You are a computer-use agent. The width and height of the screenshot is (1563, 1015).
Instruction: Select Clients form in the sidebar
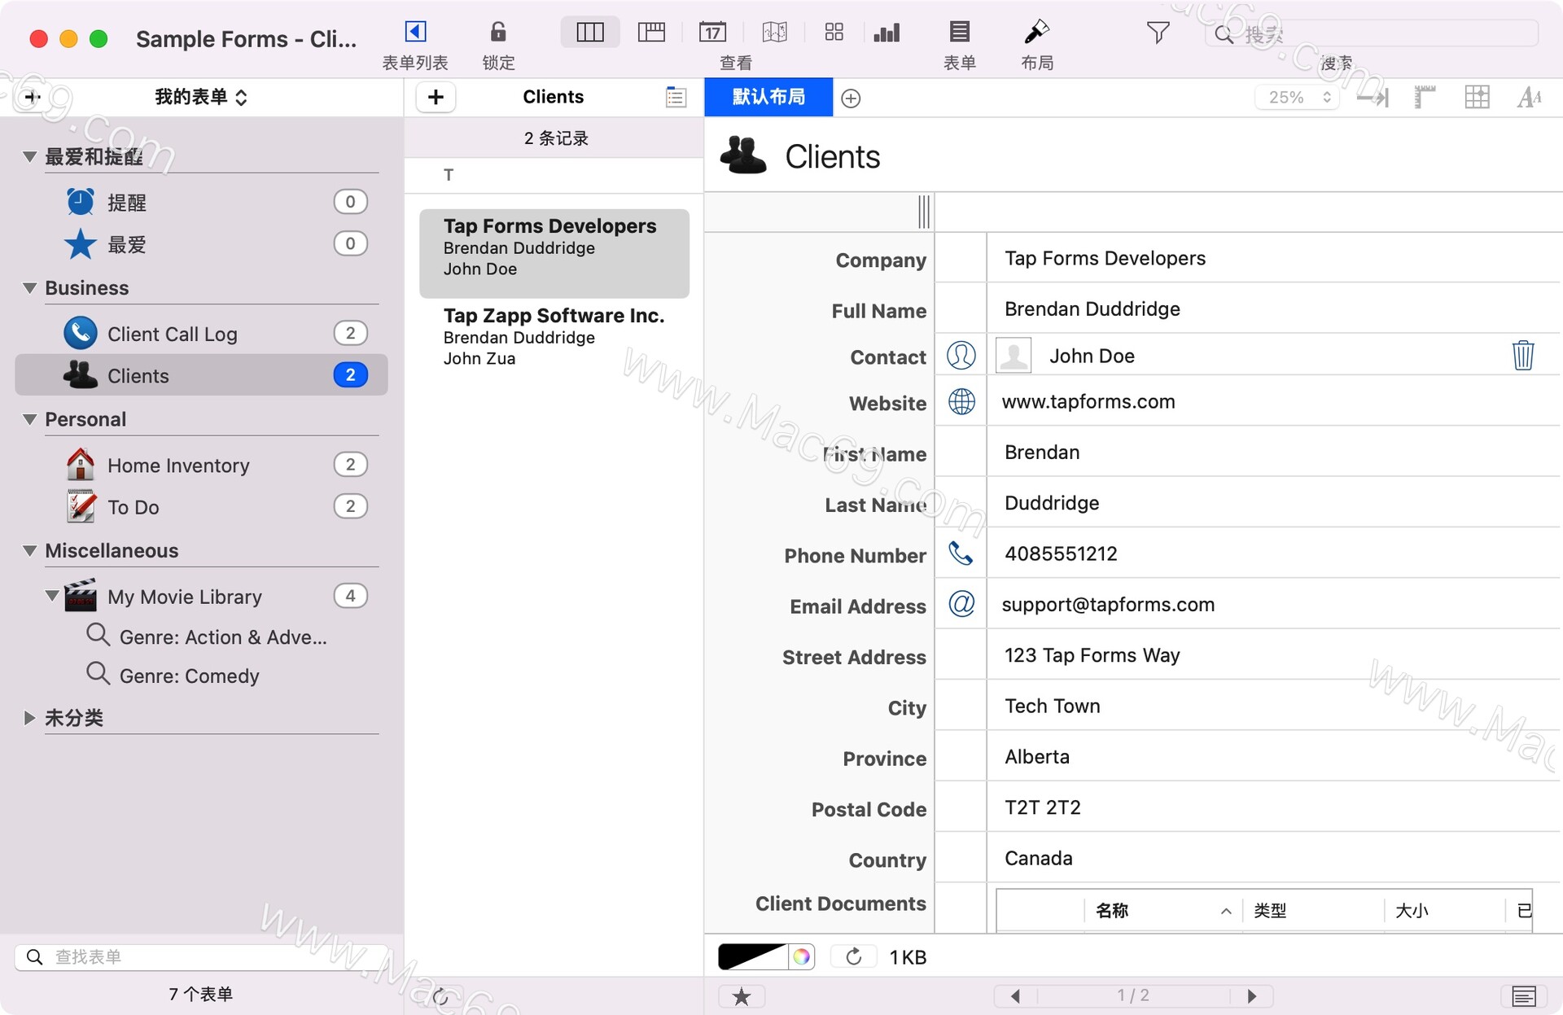[x=137, y=375]
